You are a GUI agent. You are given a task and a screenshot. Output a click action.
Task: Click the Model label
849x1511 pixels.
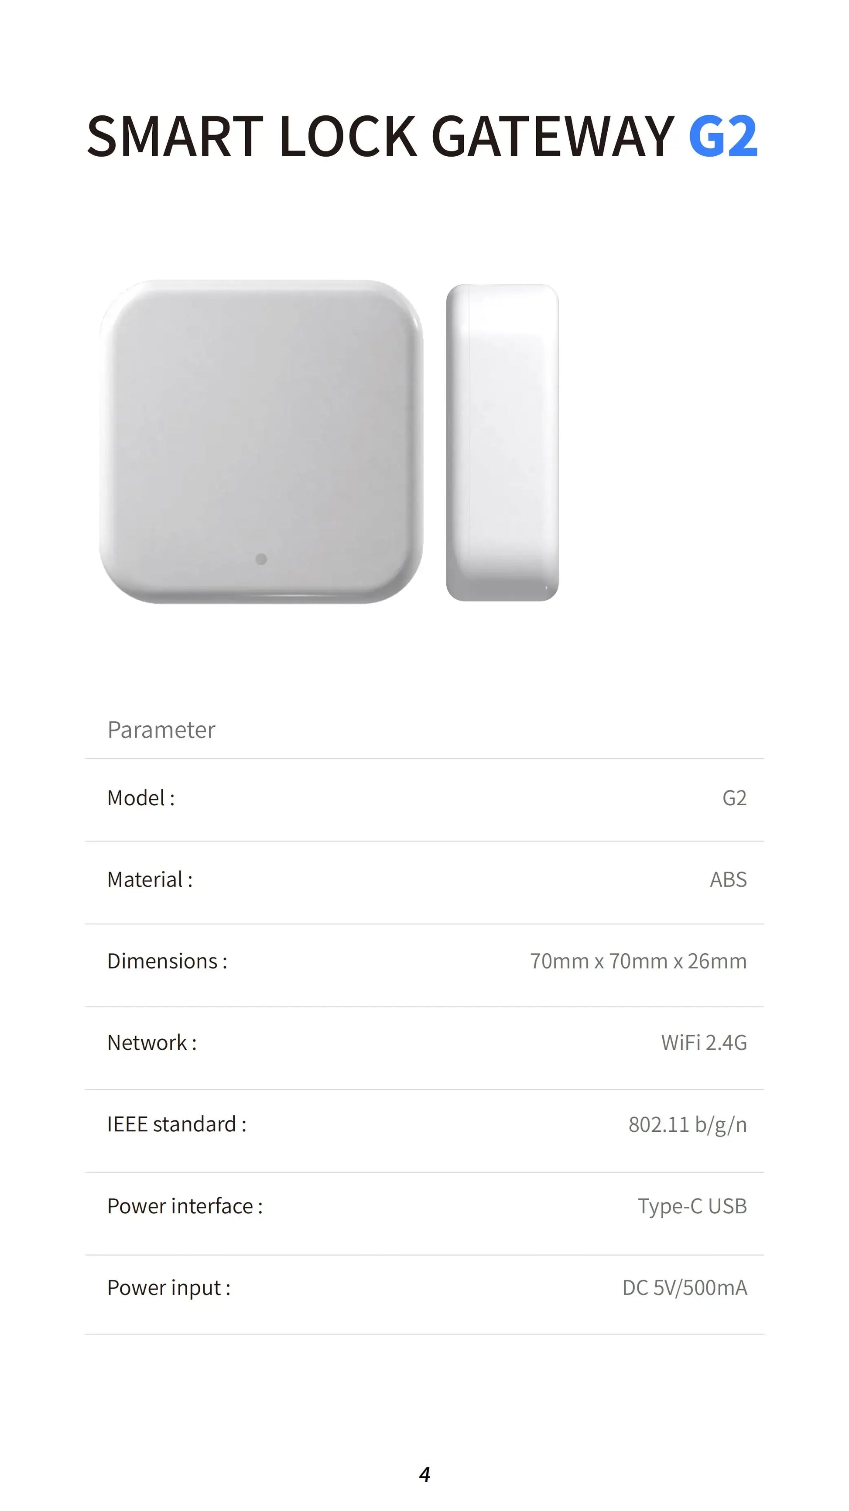141,798
